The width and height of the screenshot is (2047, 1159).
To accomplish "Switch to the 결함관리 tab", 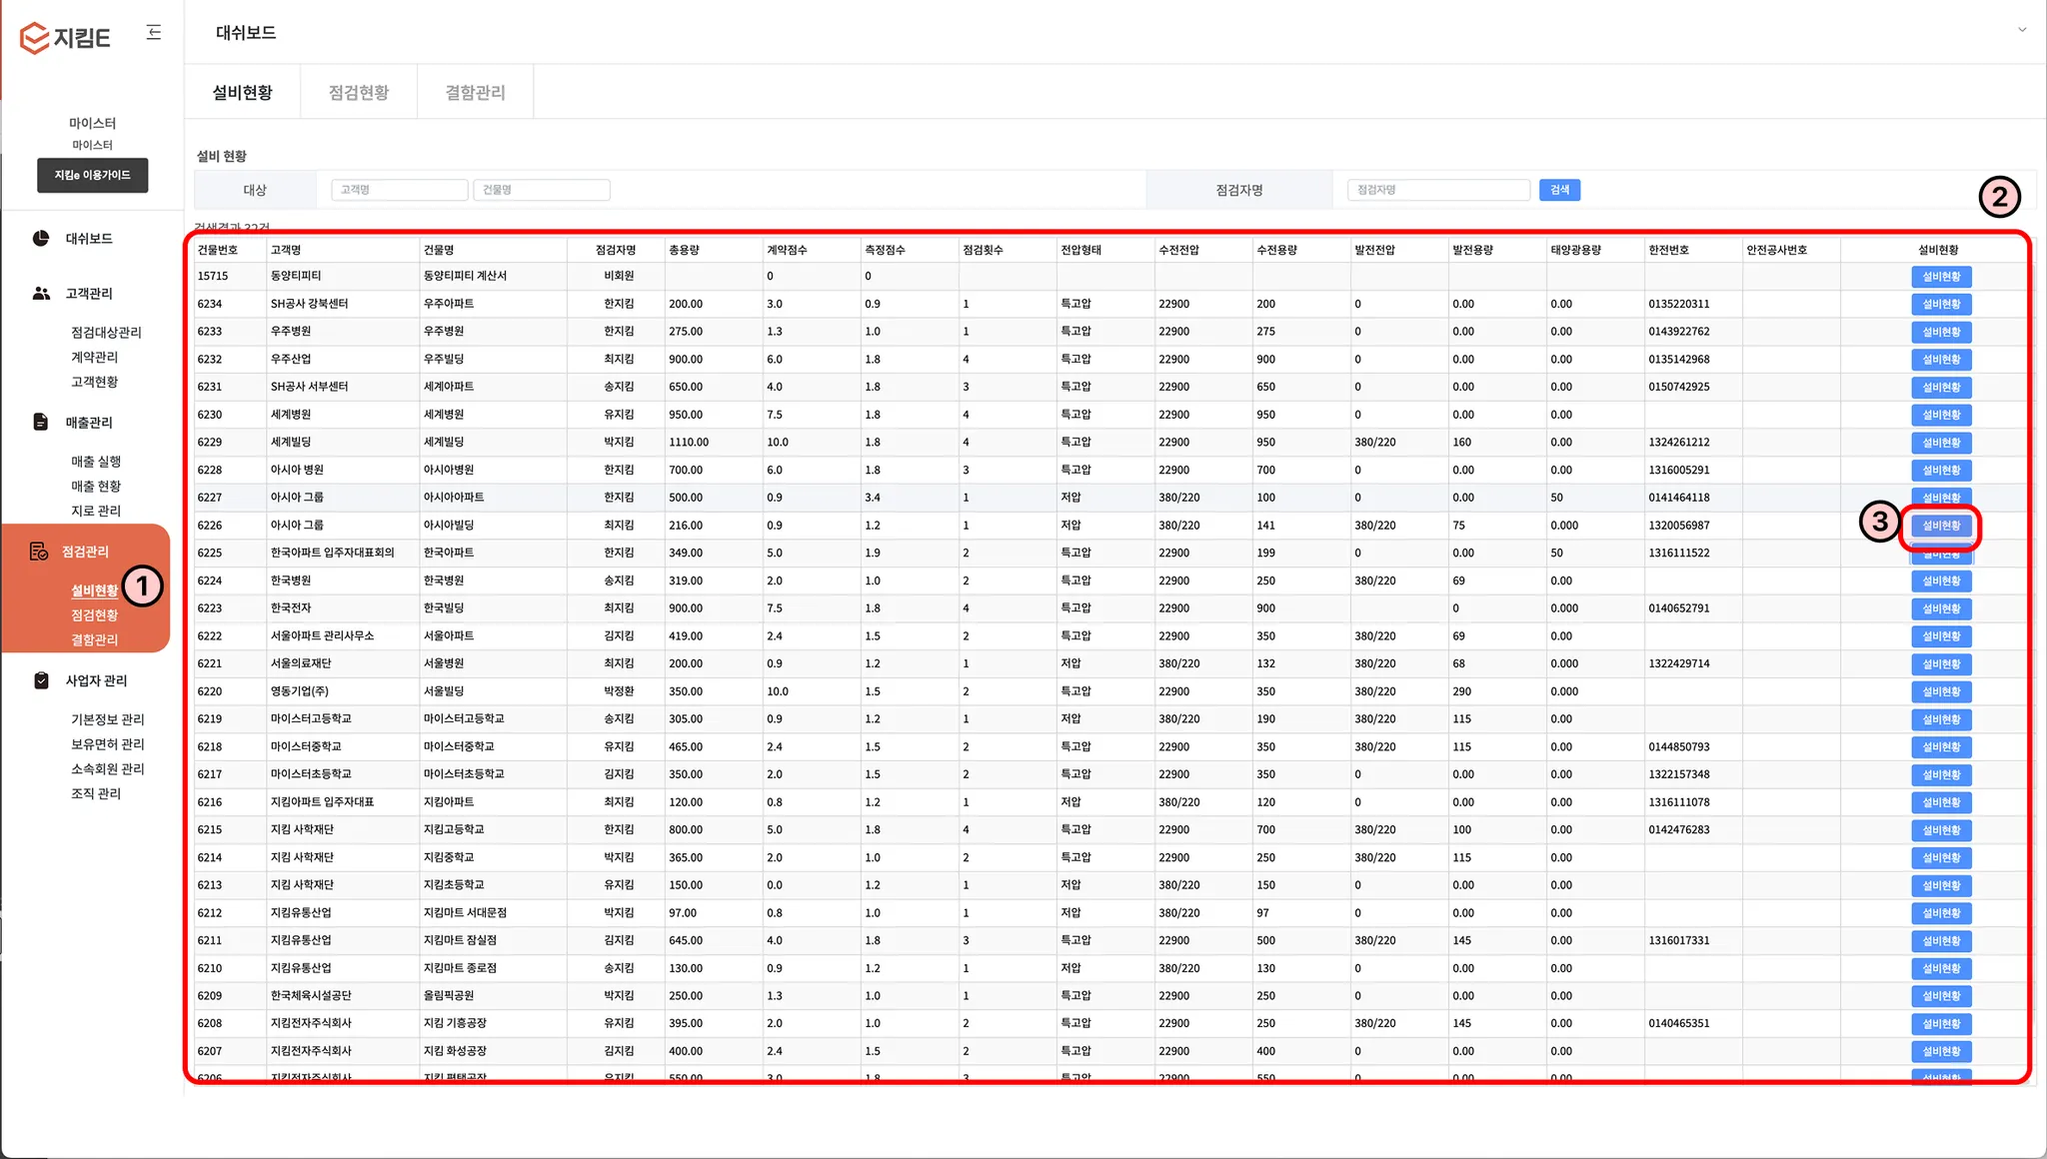I will (x=475, y=92).
